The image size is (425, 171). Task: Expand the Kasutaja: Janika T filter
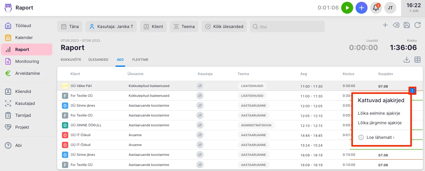111,27
